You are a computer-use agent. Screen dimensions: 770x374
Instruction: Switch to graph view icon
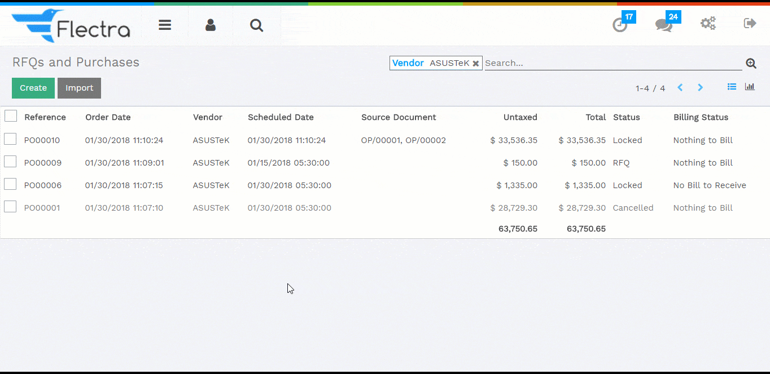point(750,87)
